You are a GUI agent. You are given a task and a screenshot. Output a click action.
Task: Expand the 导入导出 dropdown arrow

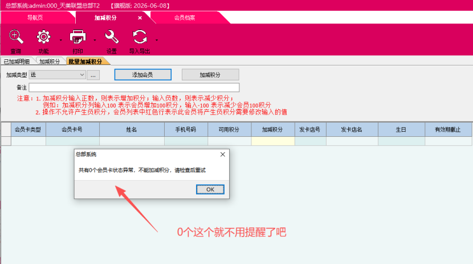157,40
